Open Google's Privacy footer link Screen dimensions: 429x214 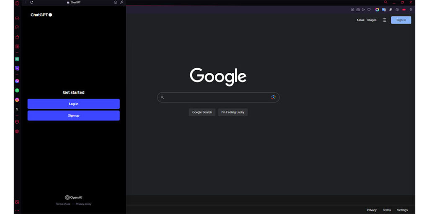pos(372,210)
